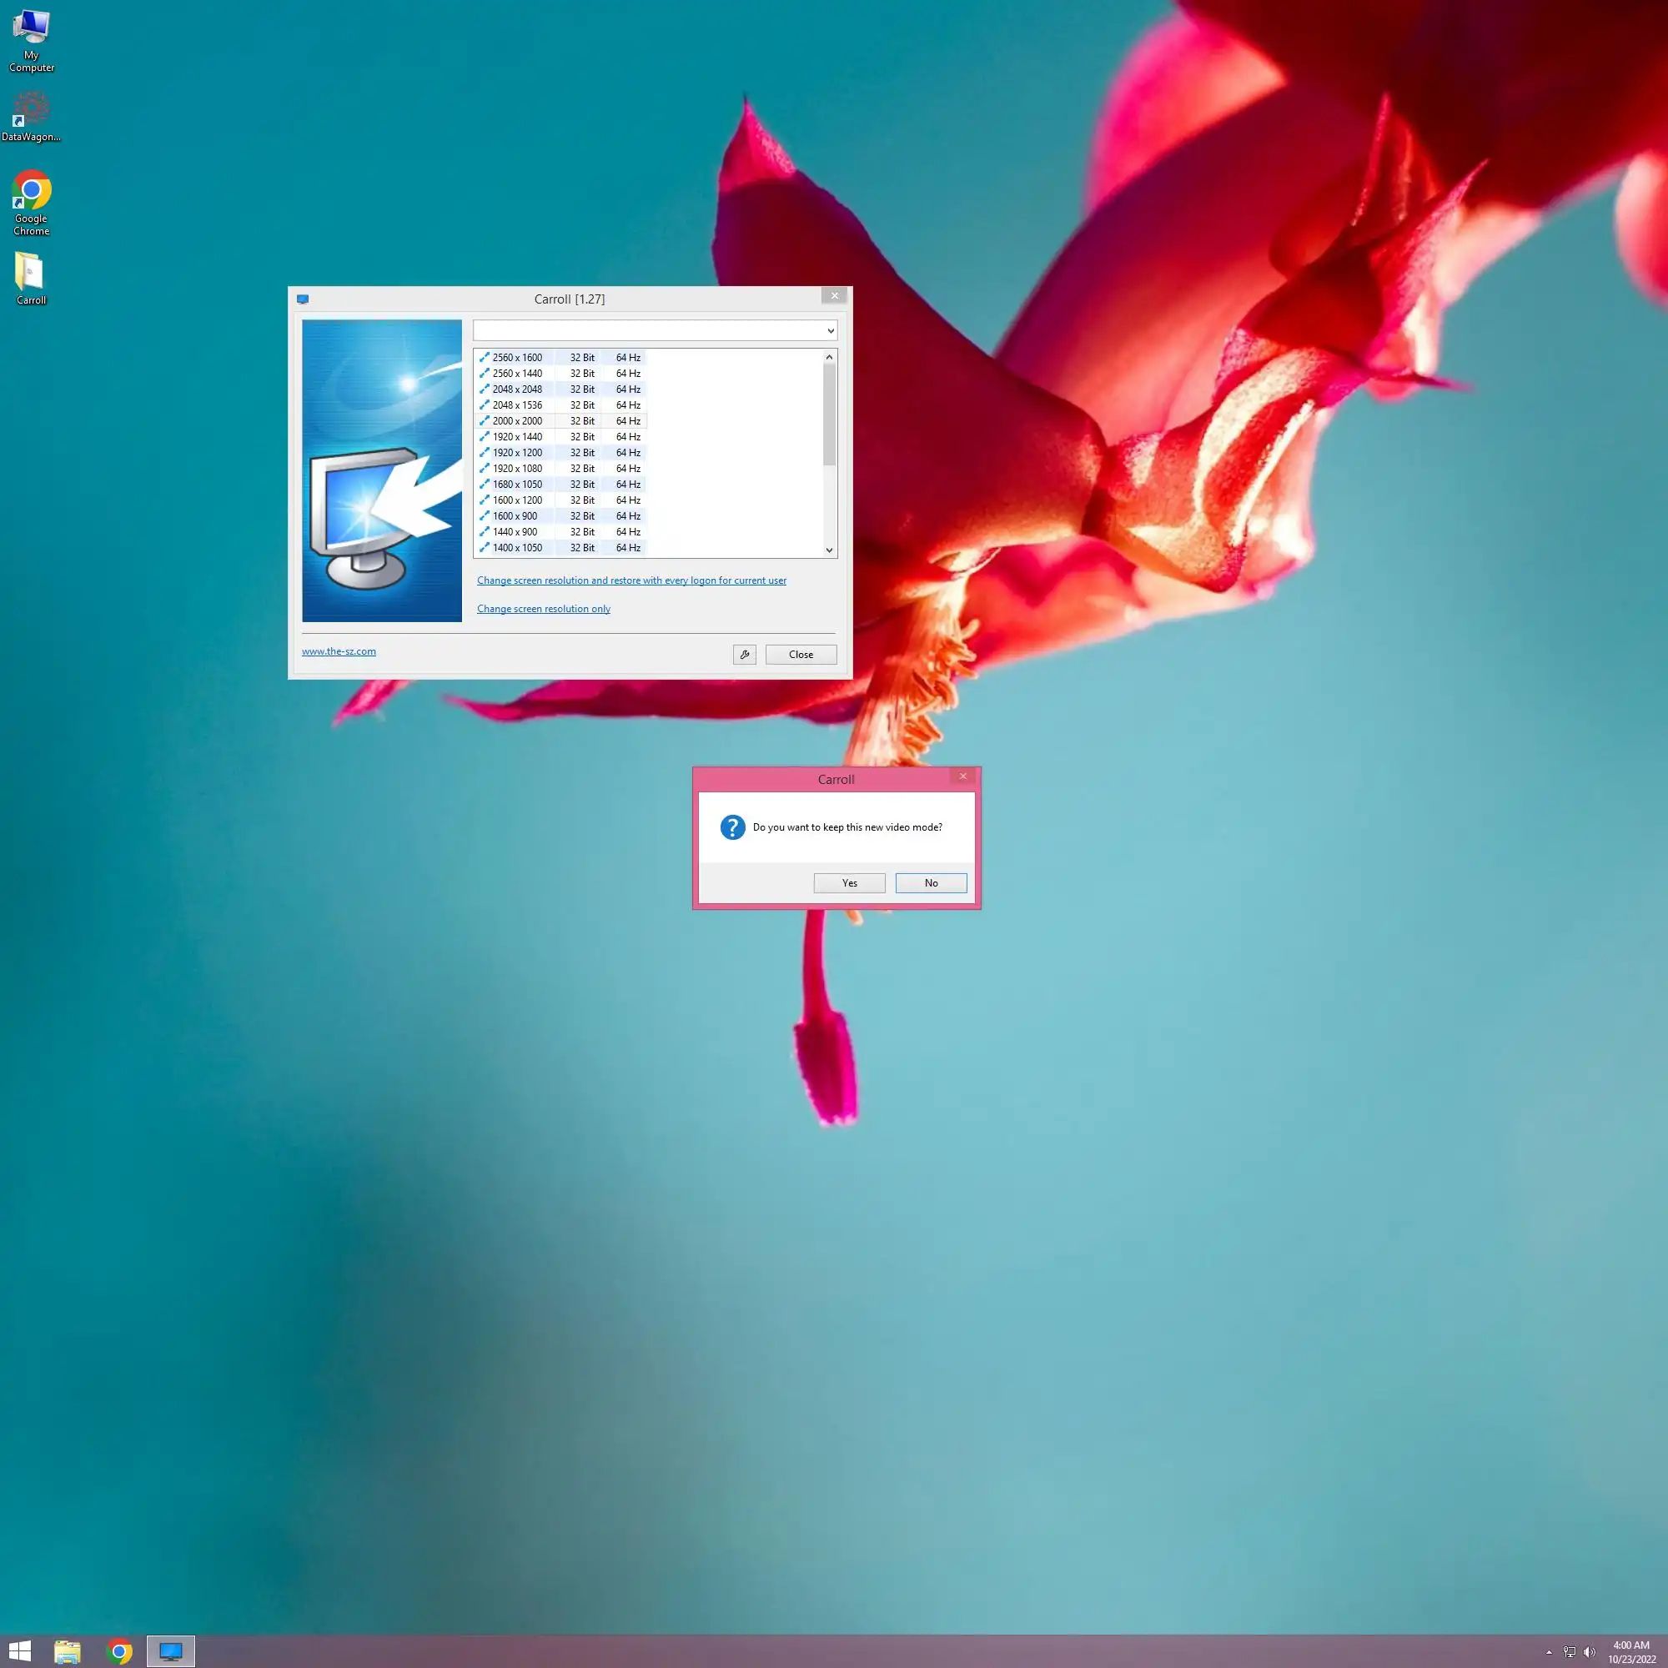Open the Windows Start button
The image size is (1668, 1668).
tap(20, 1651)
